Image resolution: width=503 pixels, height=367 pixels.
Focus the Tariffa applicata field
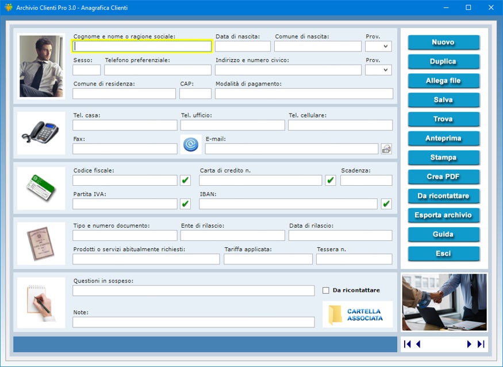(x=268, y=259)
